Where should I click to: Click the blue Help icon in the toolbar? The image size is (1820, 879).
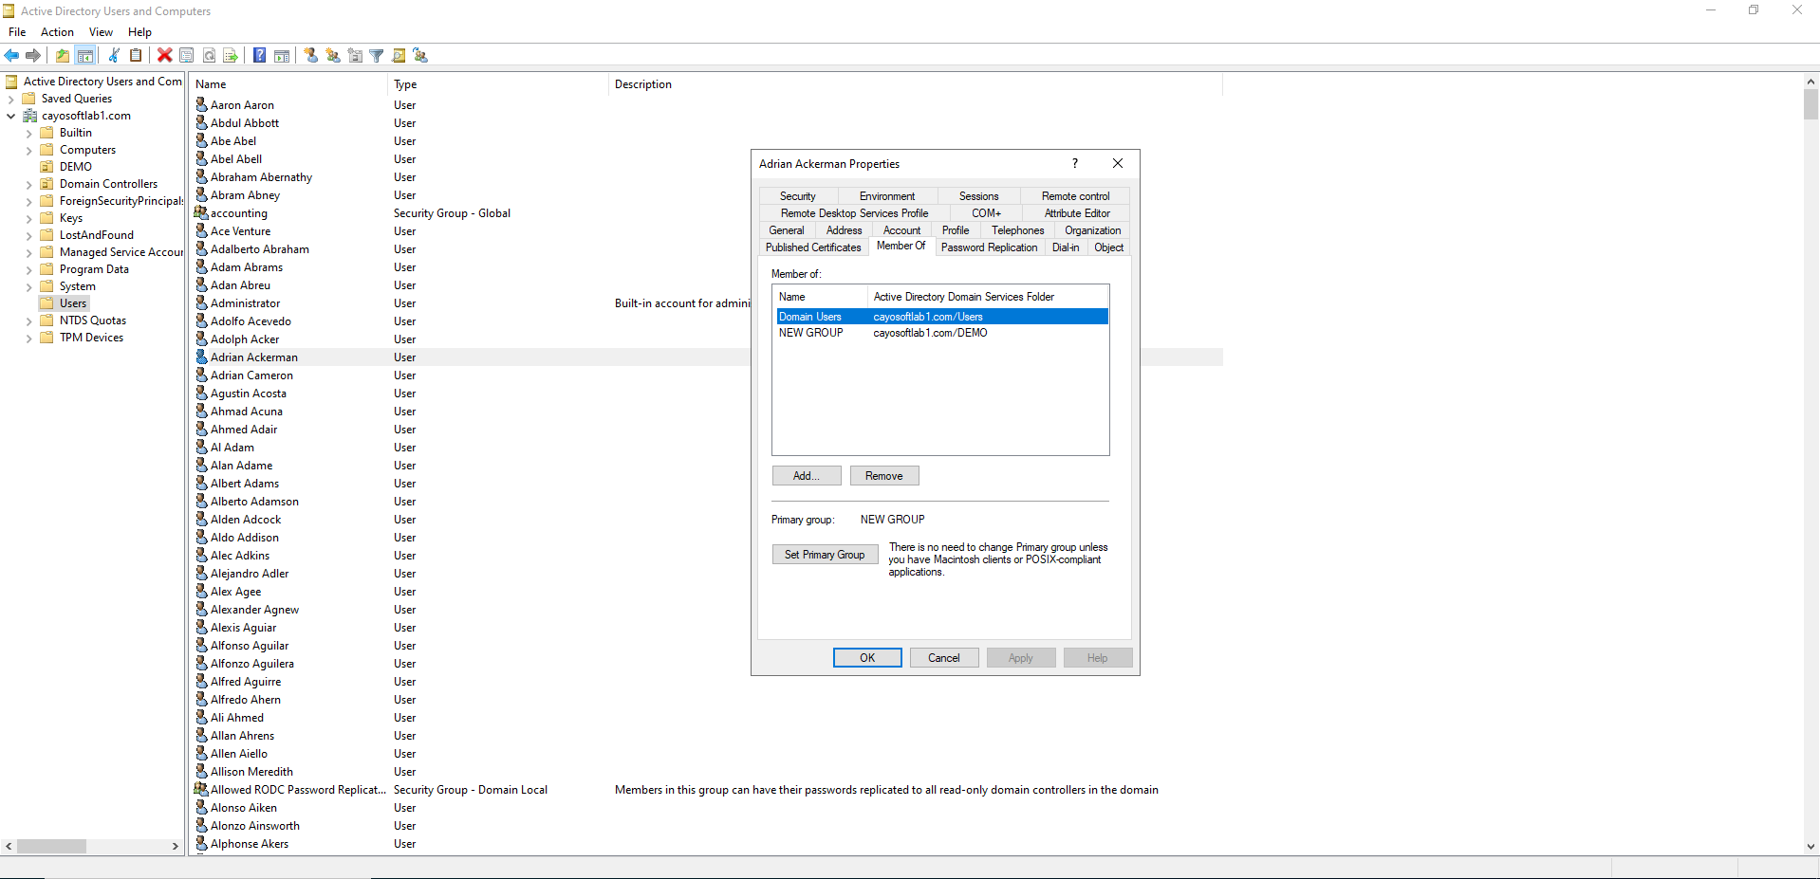[x=259, y=55]
